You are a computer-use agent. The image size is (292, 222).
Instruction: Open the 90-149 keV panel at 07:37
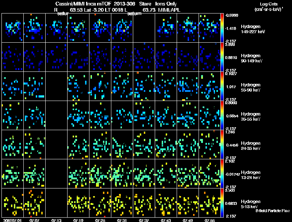click(x=144, y=57)
